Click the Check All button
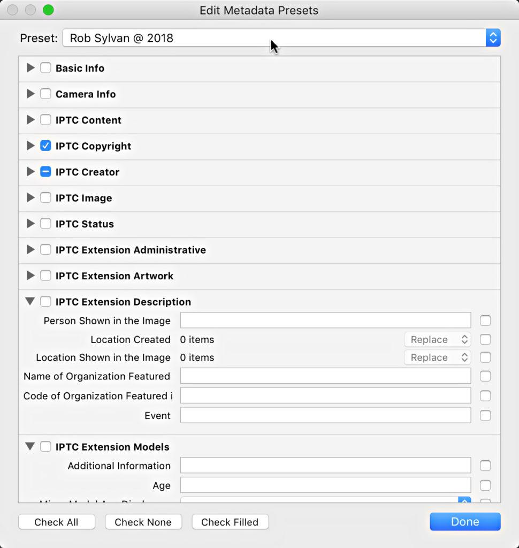Screen dimensions: 519x548 (x=56, y=522)
